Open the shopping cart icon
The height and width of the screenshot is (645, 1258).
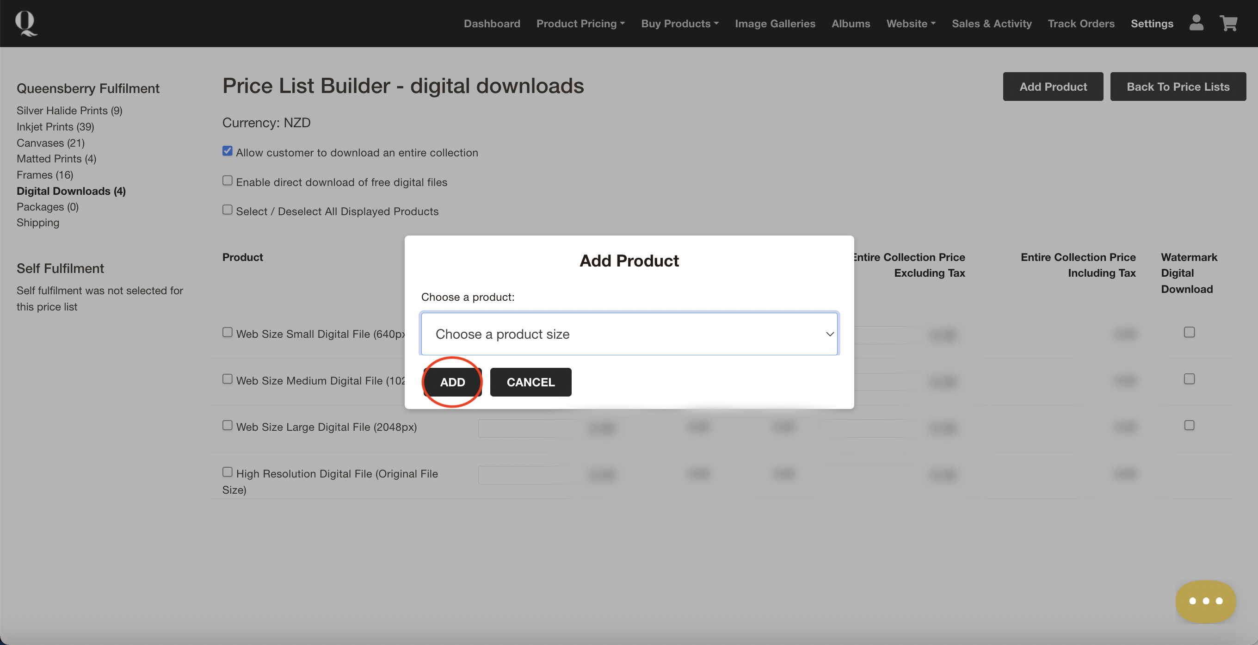[1228, 23]
